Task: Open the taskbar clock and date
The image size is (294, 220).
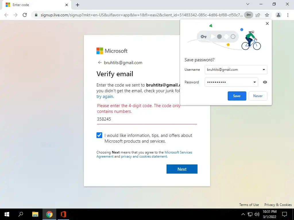Action: [269, 214]
